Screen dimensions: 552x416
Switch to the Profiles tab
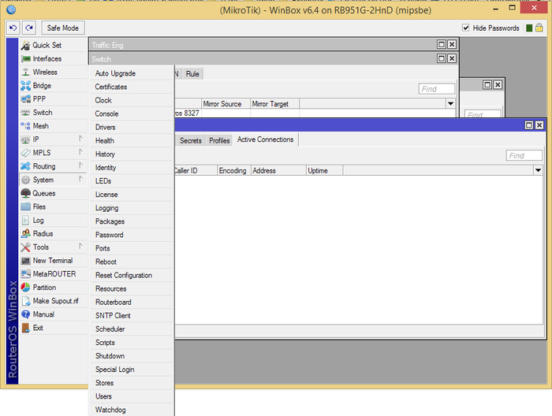point(219,141)
